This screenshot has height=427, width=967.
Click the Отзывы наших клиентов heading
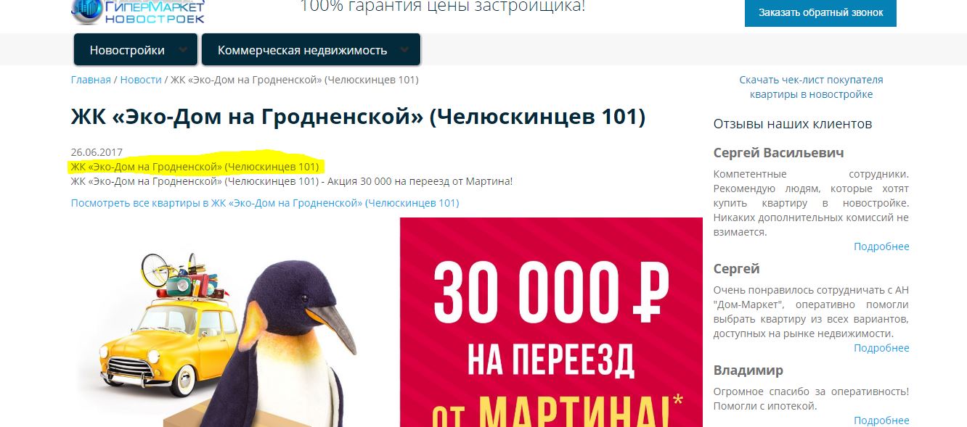click(x=793, y=124)
